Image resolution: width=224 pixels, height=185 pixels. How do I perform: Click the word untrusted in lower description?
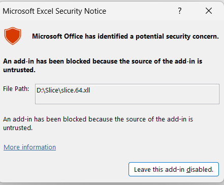(x=18, y=128)
